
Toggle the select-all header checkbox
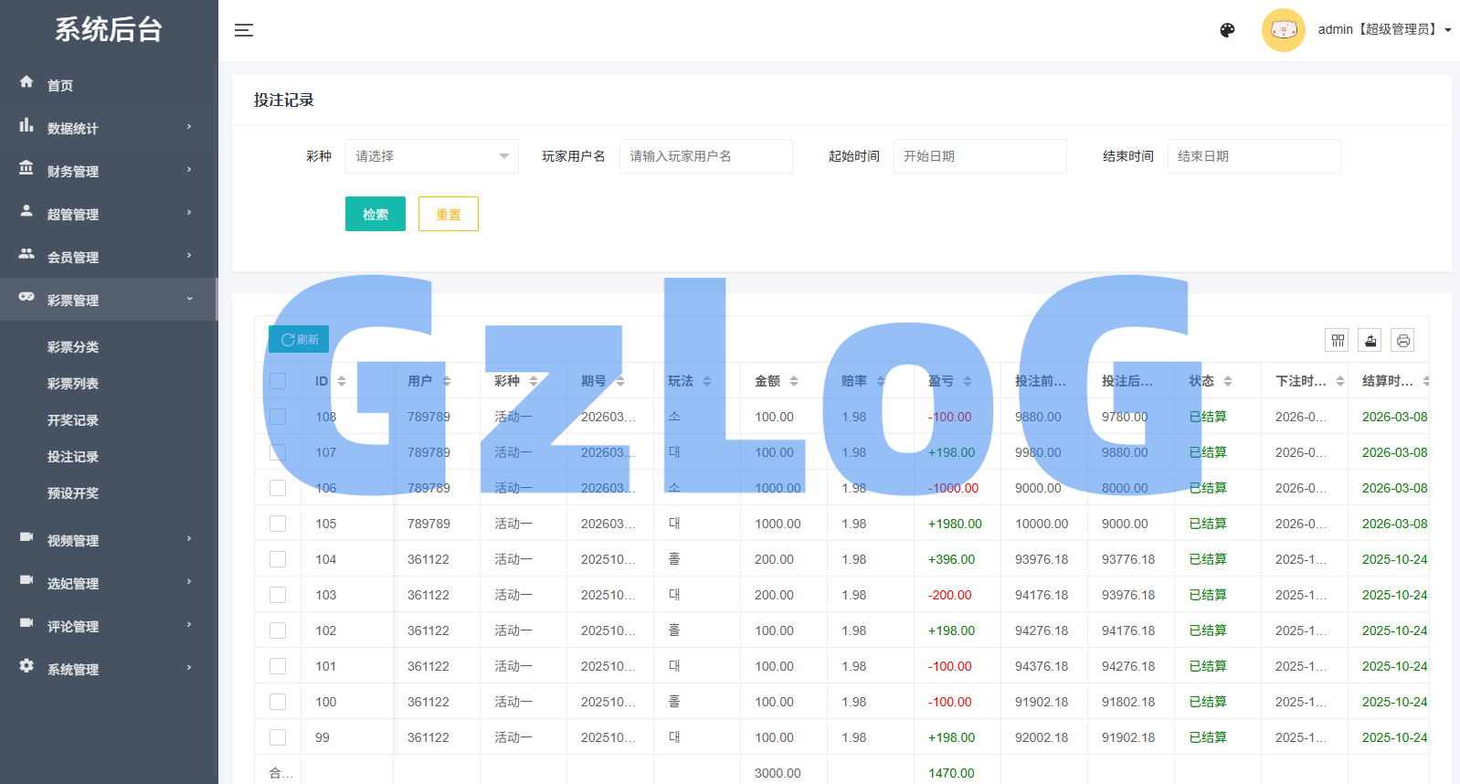278,381
